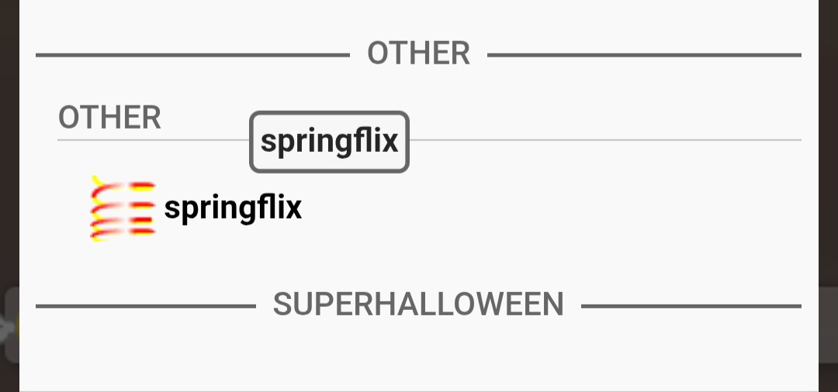The width and height of the screenshot is (838, 392).
Task: Dismiss the panel via the dark right backdrop
Action: point(828,155)
